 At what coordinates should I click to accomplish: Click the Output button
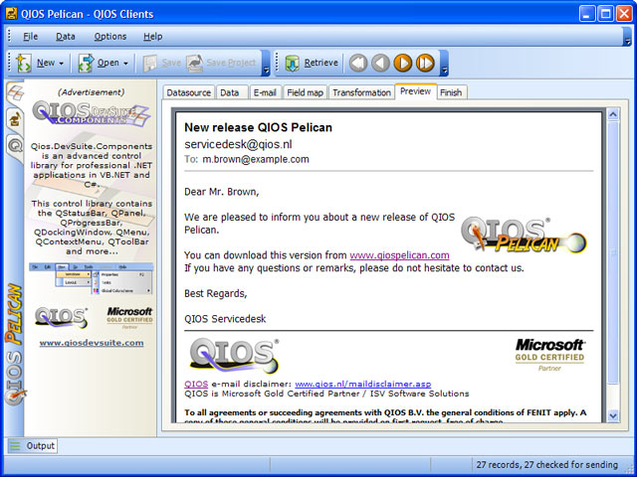33,446
